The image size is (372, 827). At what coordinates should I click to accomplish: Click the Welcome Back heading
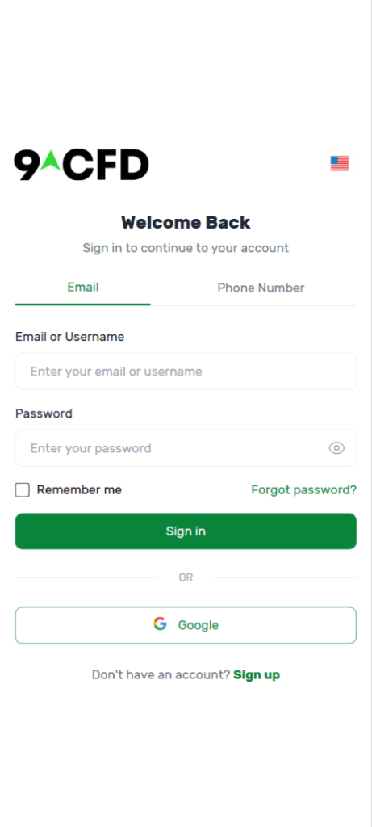pos(186,223)
